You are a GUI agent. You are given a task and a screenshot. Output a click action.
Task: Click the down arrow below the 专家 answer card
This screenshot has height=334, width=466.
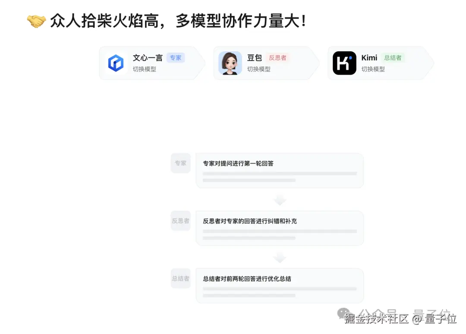280,200
